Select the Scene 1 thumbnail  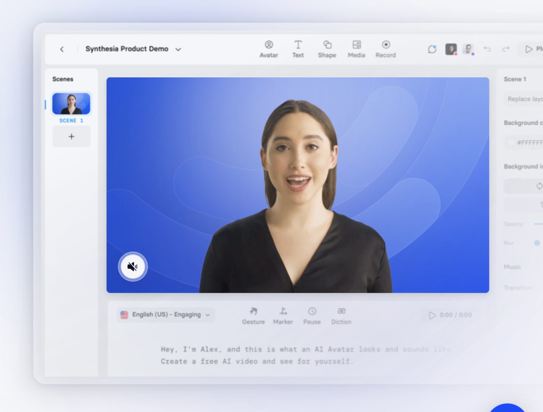pyautogui.click(x=71, y=104)
